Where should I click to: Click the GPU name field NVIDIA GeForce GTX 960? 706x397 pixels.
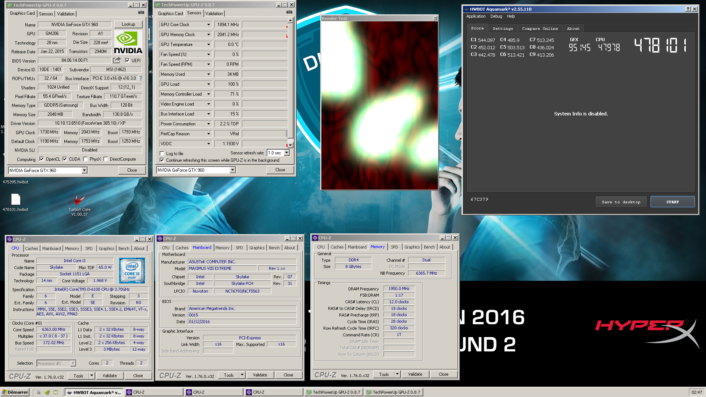pos(75,25)
